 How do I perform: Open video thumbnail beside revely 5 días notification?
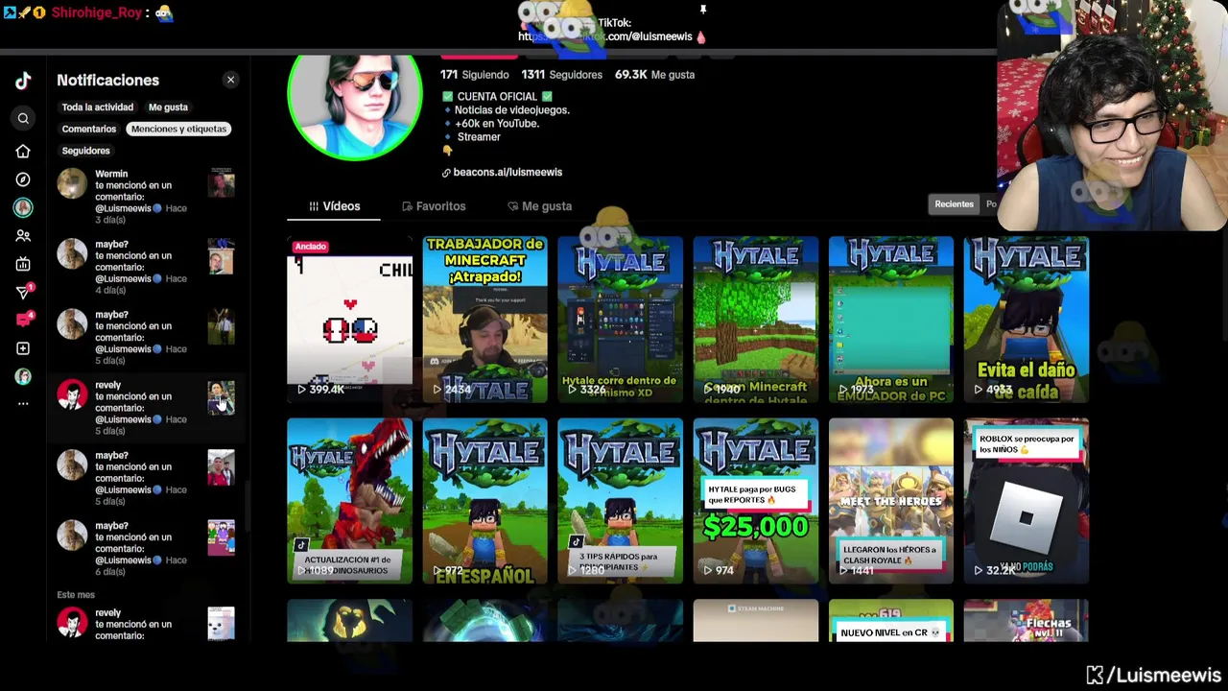tap(221, 396)
